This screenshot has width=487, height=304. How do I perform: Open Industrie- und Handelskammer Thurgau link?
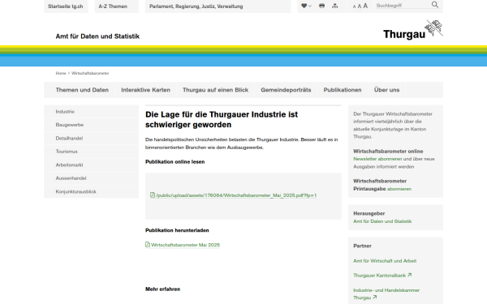tap(386, 293)
